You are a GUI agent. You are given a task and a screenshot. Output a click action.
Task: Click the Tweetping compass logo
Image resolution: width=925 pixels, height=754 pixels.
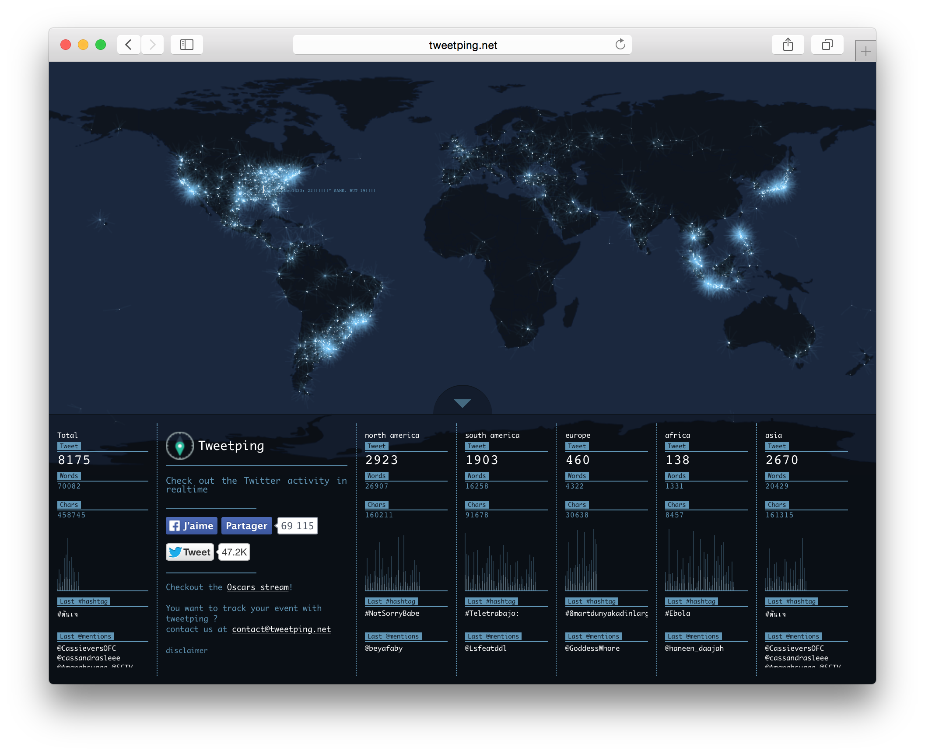tap(179, 446)
